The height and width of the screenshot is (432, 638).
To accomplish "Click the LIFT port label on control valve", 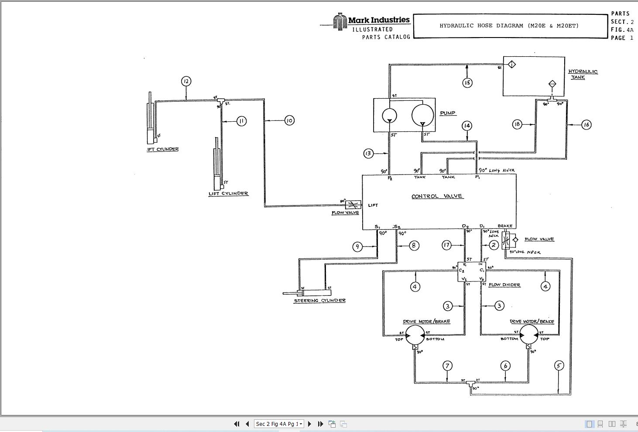I will coord(373,205).
